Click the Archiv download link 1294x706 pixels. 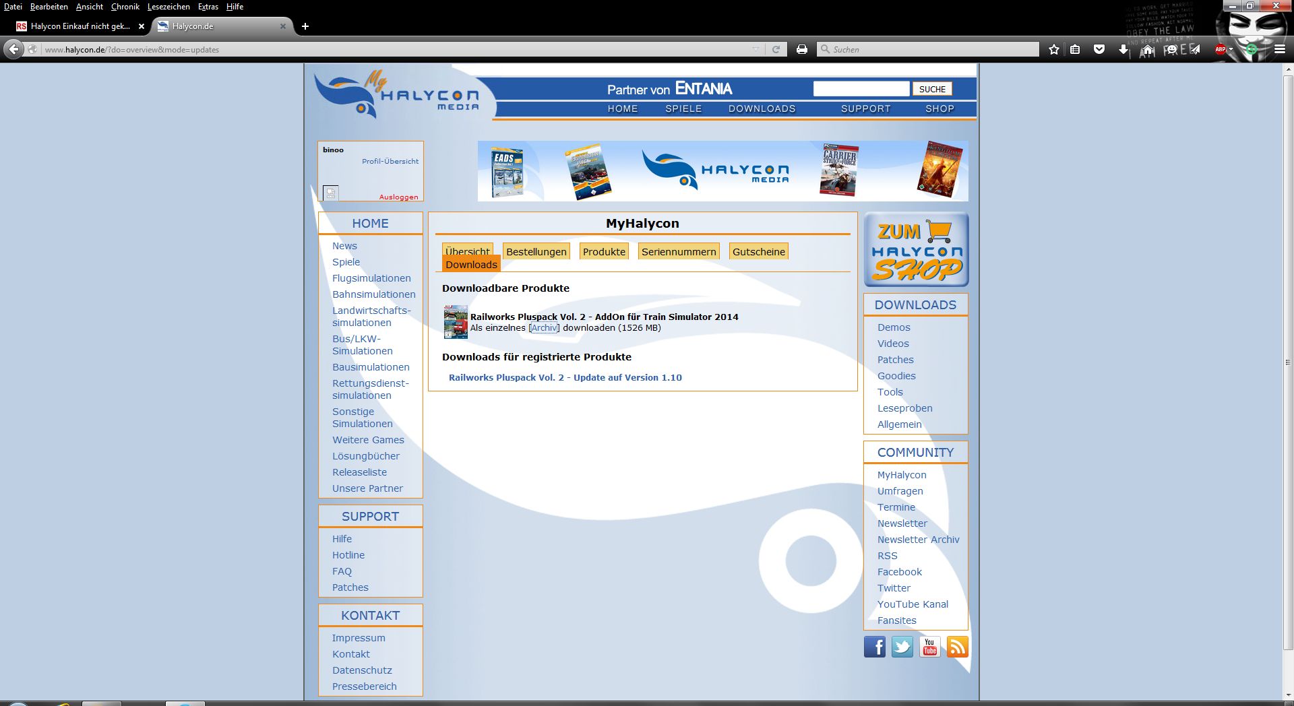544,328
